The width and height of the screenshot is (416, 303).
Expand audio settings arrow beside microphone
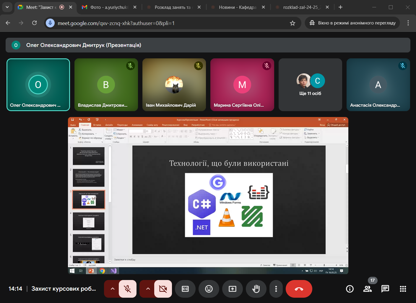click(112, 289)
